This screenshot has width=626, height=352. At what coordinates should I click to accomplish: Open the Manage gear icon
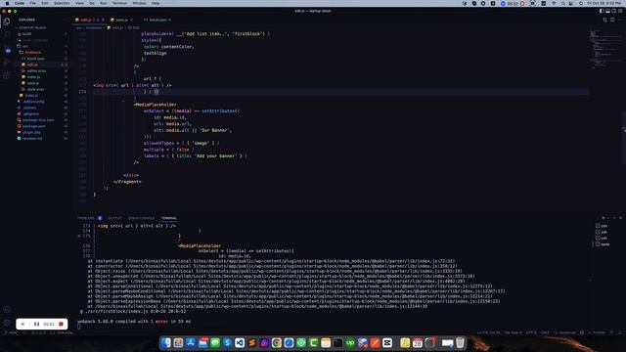pyautogui.click(x=7, y=323)
